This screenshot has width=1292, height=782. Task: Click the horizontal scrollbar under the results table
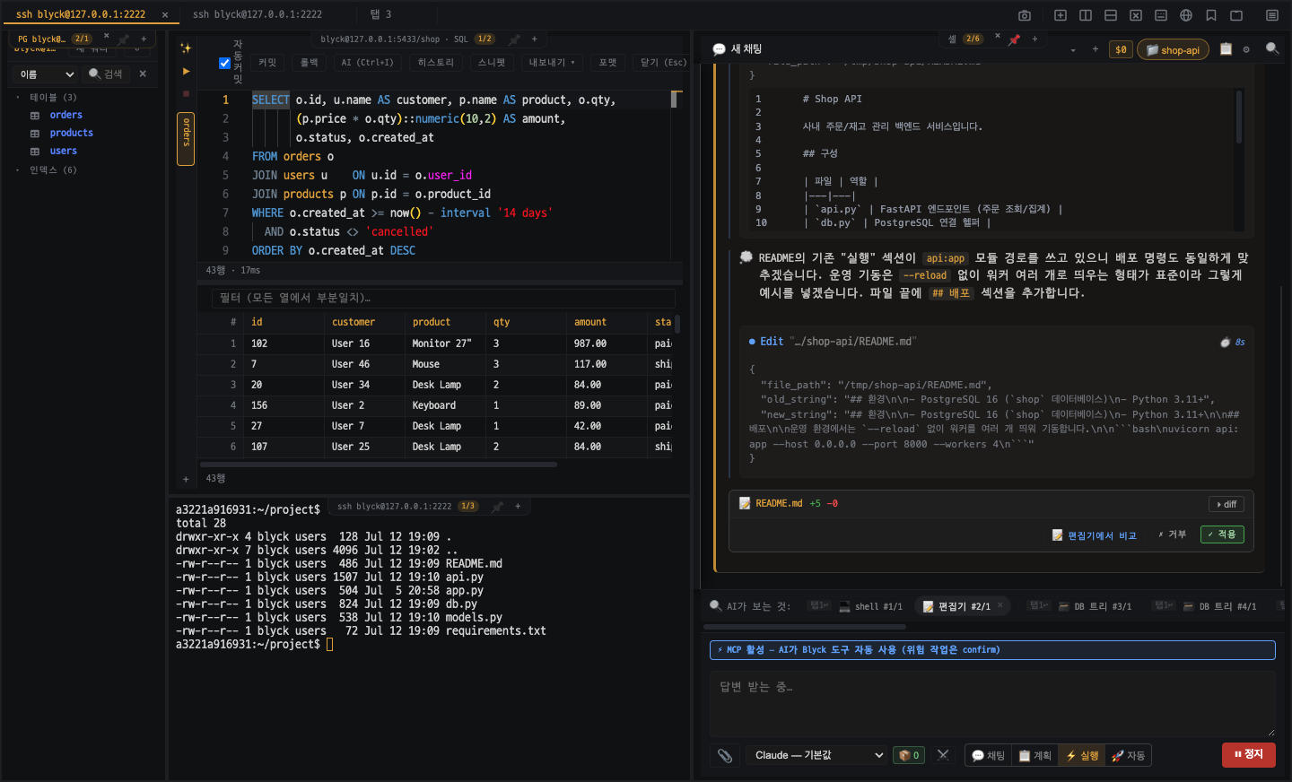[377, 465]
